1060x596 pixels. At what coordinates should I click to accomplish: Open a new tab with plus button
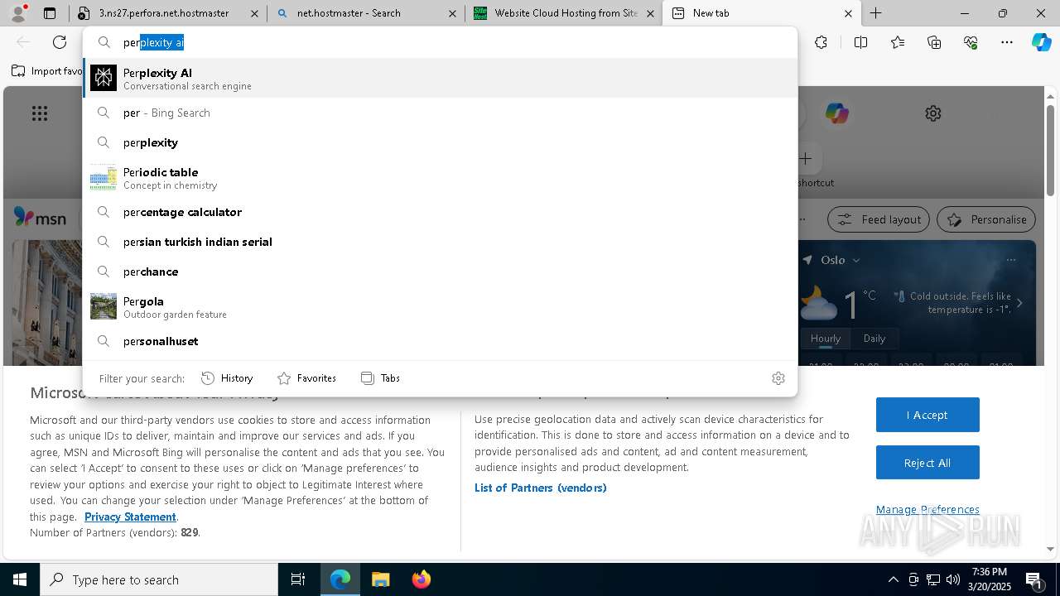coord(875,13)
